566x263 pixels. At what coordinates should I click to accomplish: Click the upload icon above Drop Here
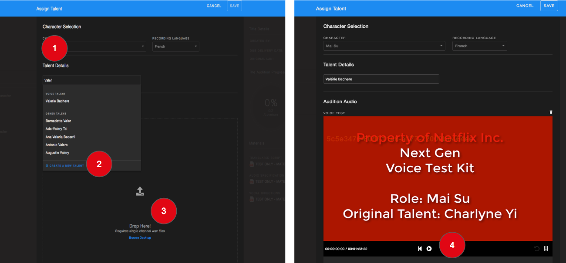(140, 191)
